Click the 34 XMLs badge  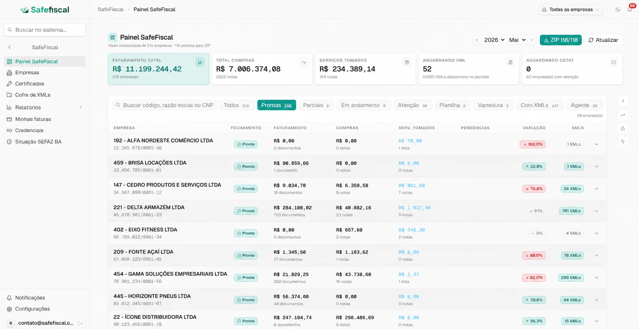pos(572,189)
